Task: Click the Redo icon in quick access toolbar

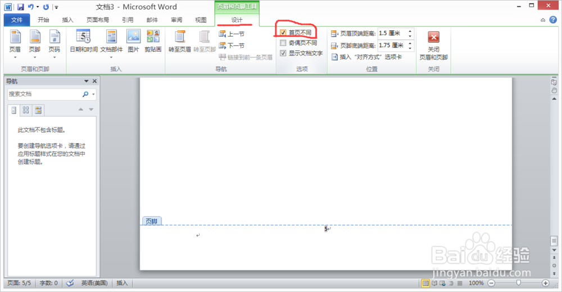Action: pos(46,7)
